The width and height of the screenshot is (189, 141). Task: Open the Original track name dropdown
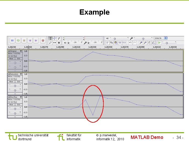click(x=16, y=51)
